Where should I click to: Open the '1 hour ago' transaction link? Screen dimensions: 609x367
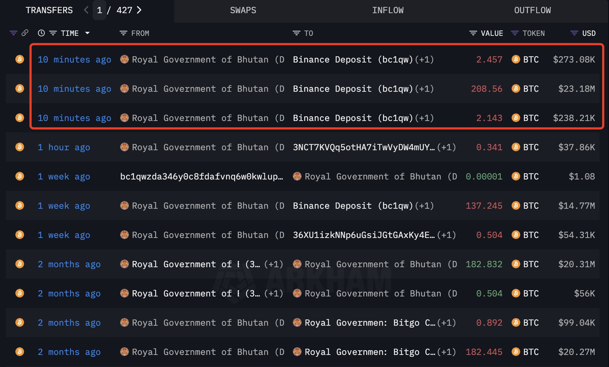click(x=64, y=147)
